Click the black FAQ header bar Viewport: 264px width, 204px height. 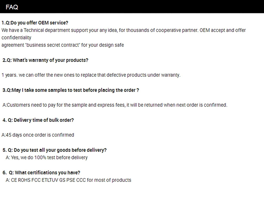tap(132, 7)
